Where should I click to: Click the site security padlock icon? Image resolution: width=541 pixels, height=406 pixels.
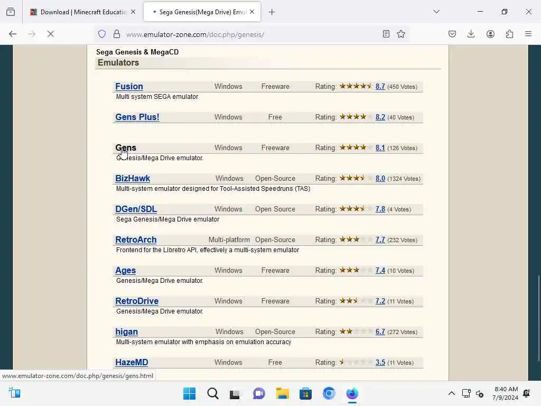click(117, 34)
